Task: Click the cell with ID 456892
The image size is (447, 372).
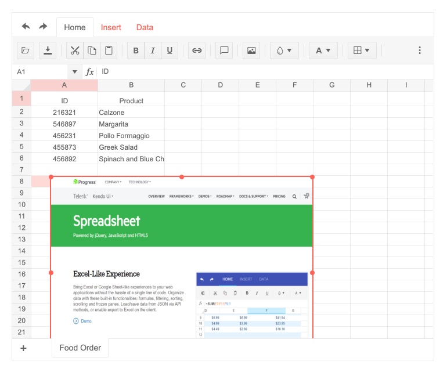Action: (64, 158)
